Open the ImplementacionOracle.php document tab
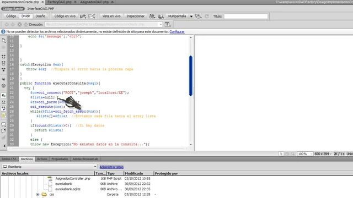The width and height of the screenshot is (353, 198). (x=20, y=2)
